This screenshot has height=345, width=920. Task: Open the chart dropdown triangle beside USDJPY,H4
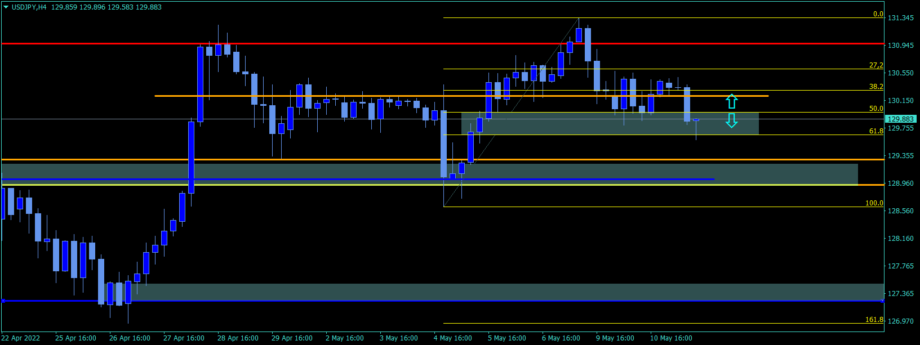6,7
